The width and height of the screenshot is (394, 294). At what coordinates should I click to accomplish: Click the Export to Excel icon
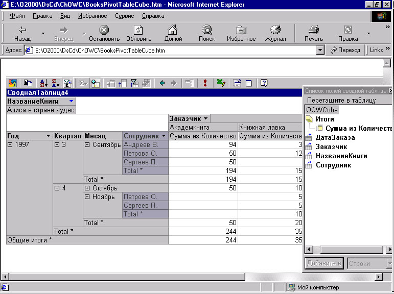click(220, 83)
